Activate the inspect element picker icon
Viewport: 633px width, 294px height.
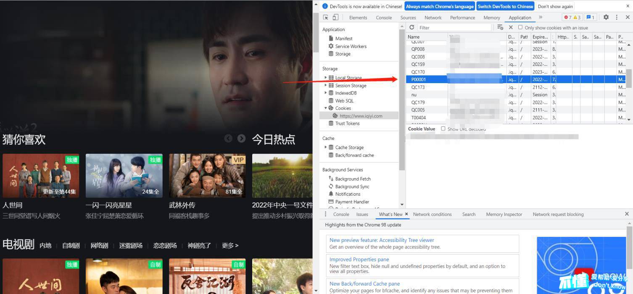(x=325, y=17)
